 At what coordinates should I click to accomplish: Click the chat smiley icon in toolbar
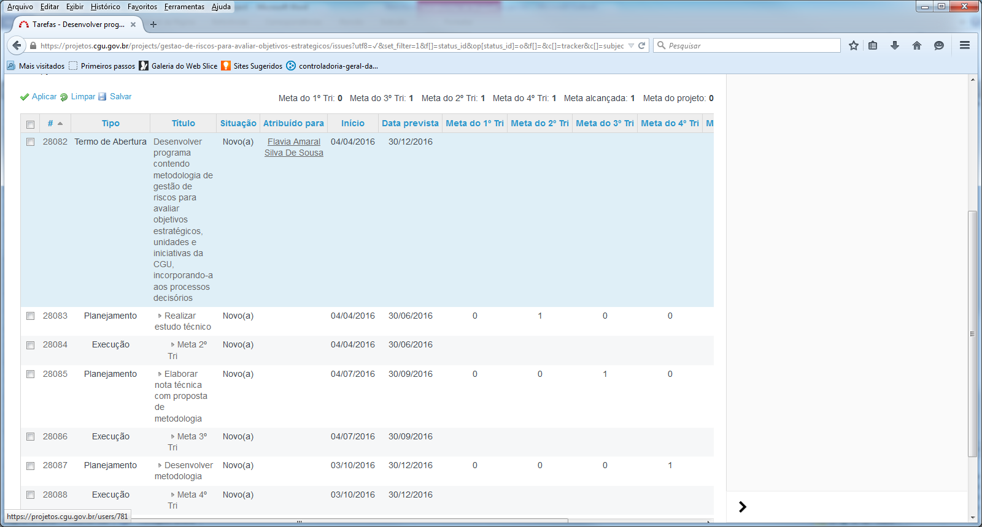pos(938,45)
